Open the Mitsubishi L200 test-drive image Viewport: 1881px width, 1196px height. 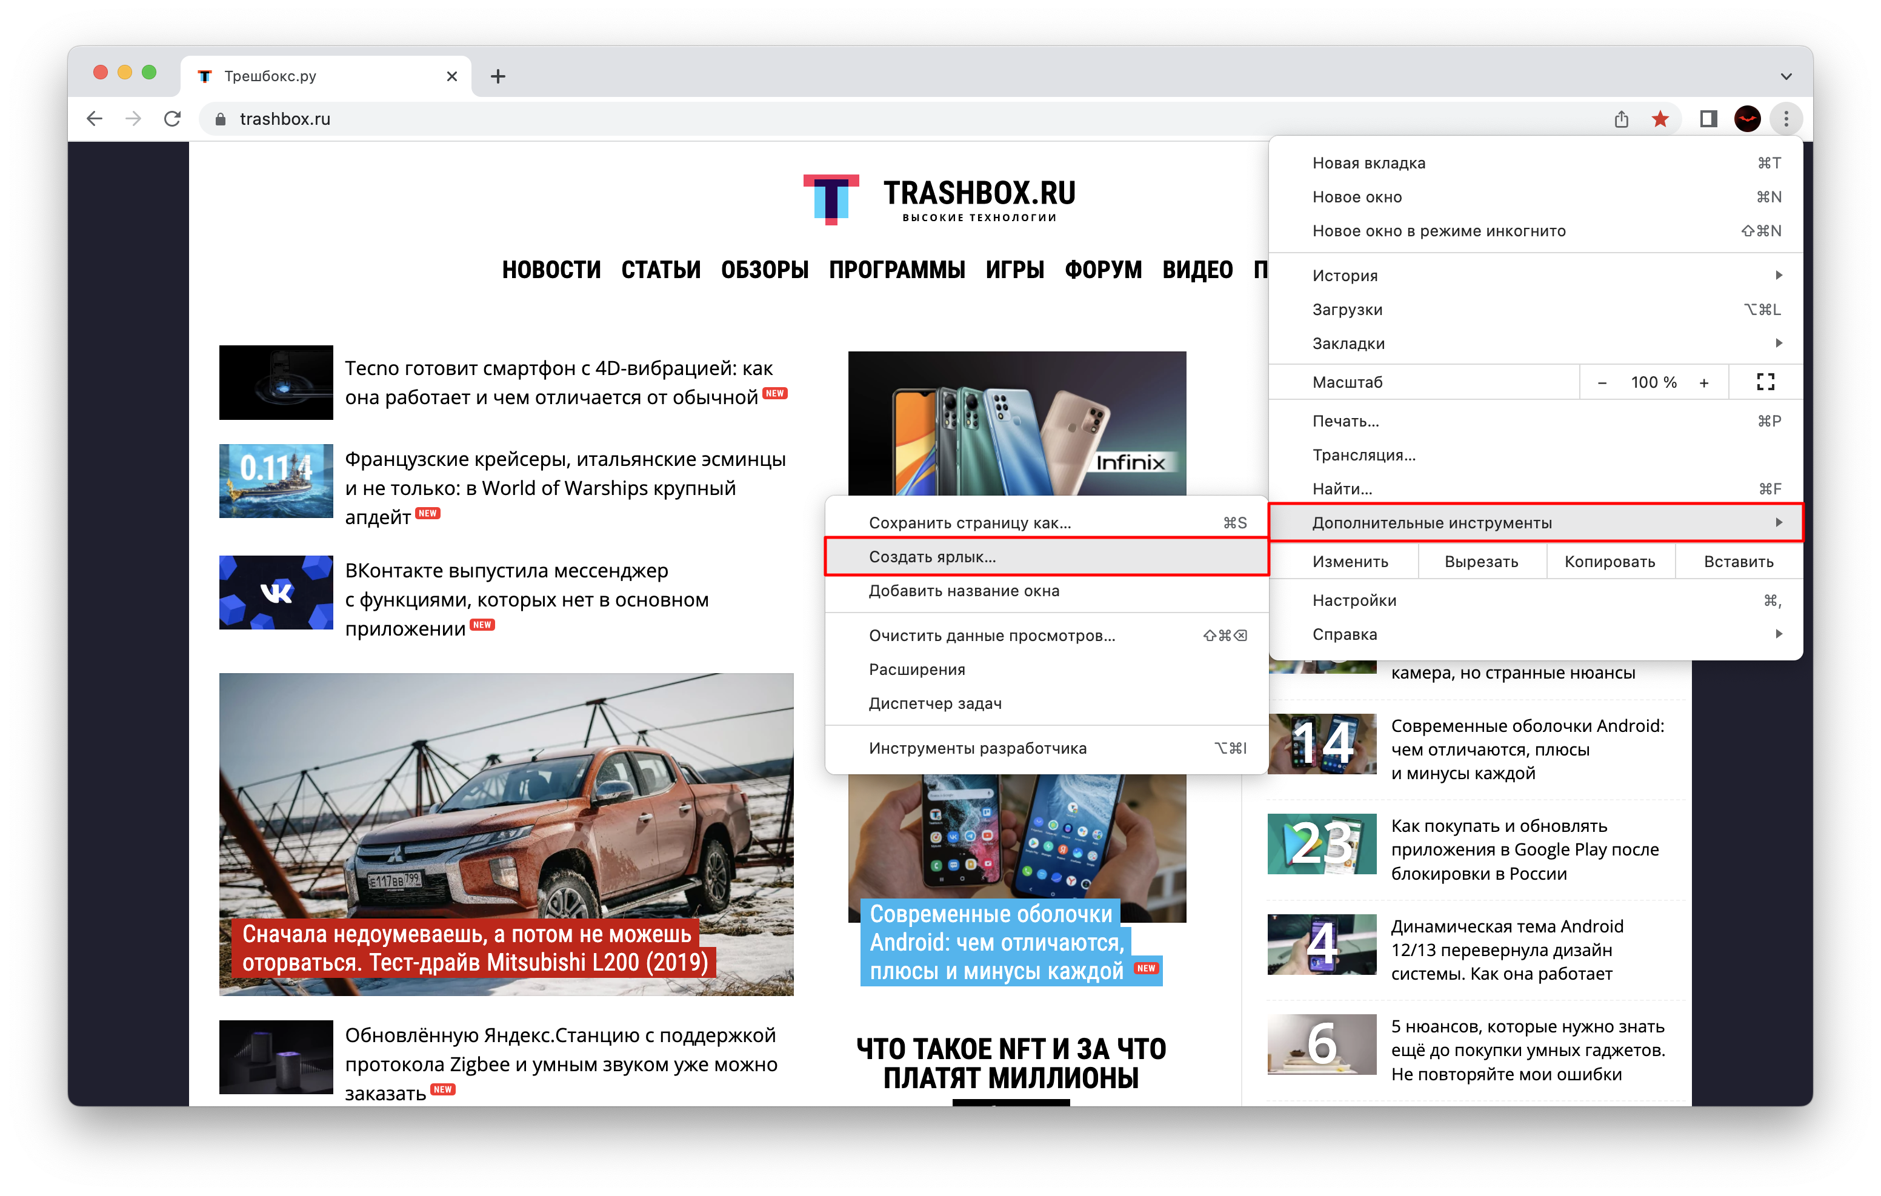click(x=506, y=834)
